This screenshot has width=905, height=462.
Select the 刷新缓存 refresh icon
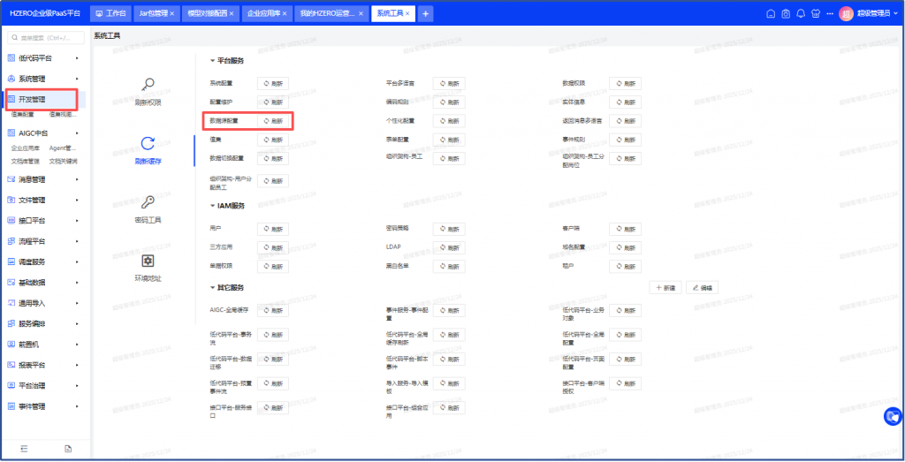[148, 144]
